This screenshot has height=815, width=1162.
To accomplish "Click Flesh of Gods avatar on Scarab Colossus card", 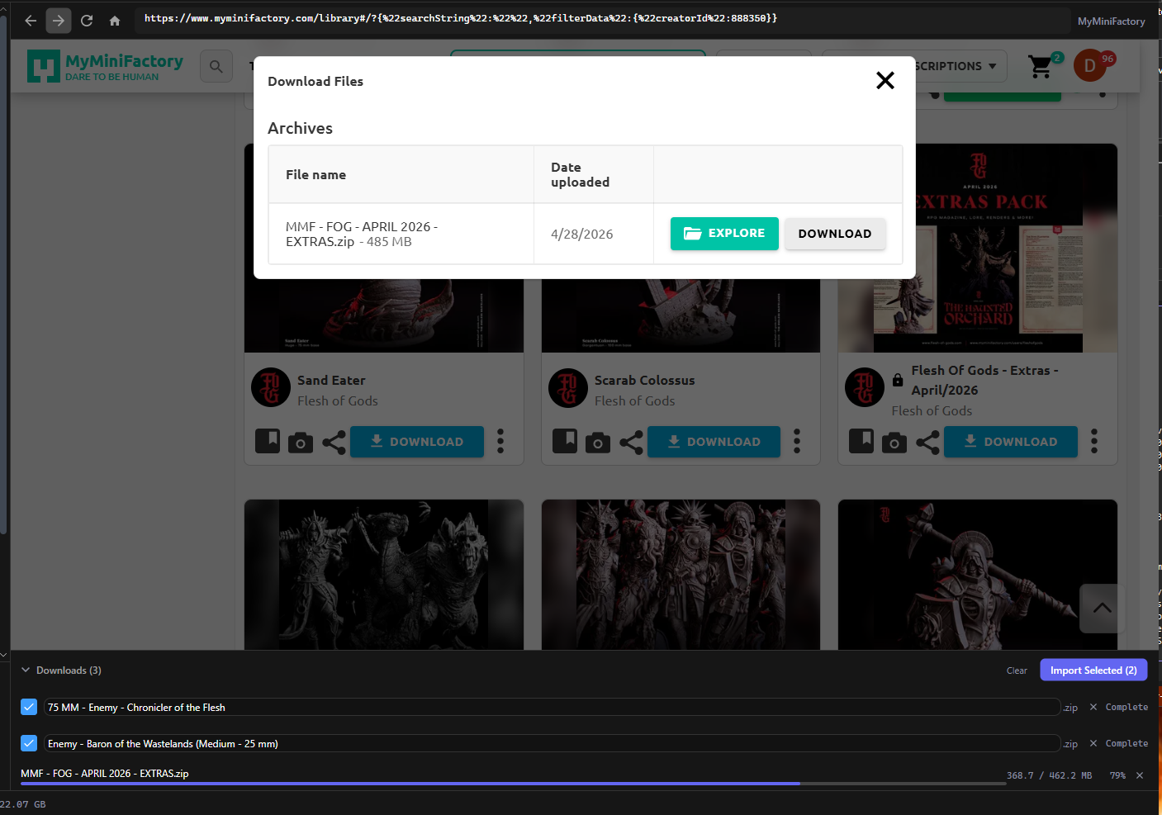I will 568,387.
